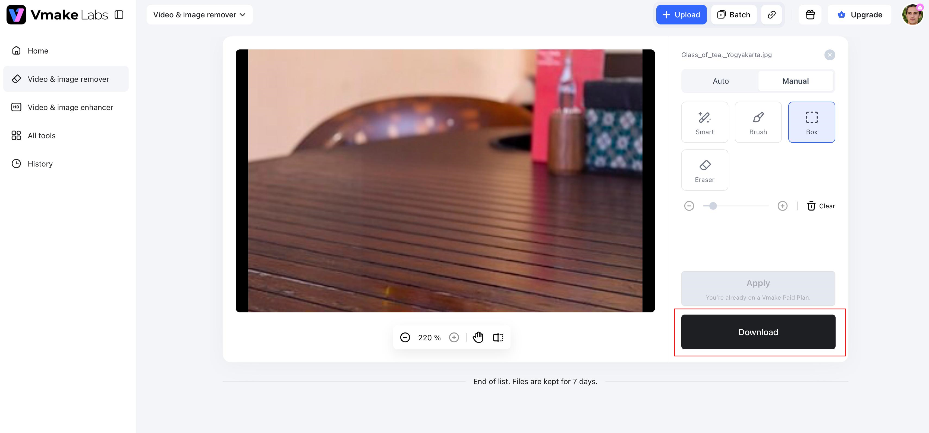The width and height of the screenshot is (929, 433).
Task: Zoom out the canvas with minus button
Action: pos(405,337)
